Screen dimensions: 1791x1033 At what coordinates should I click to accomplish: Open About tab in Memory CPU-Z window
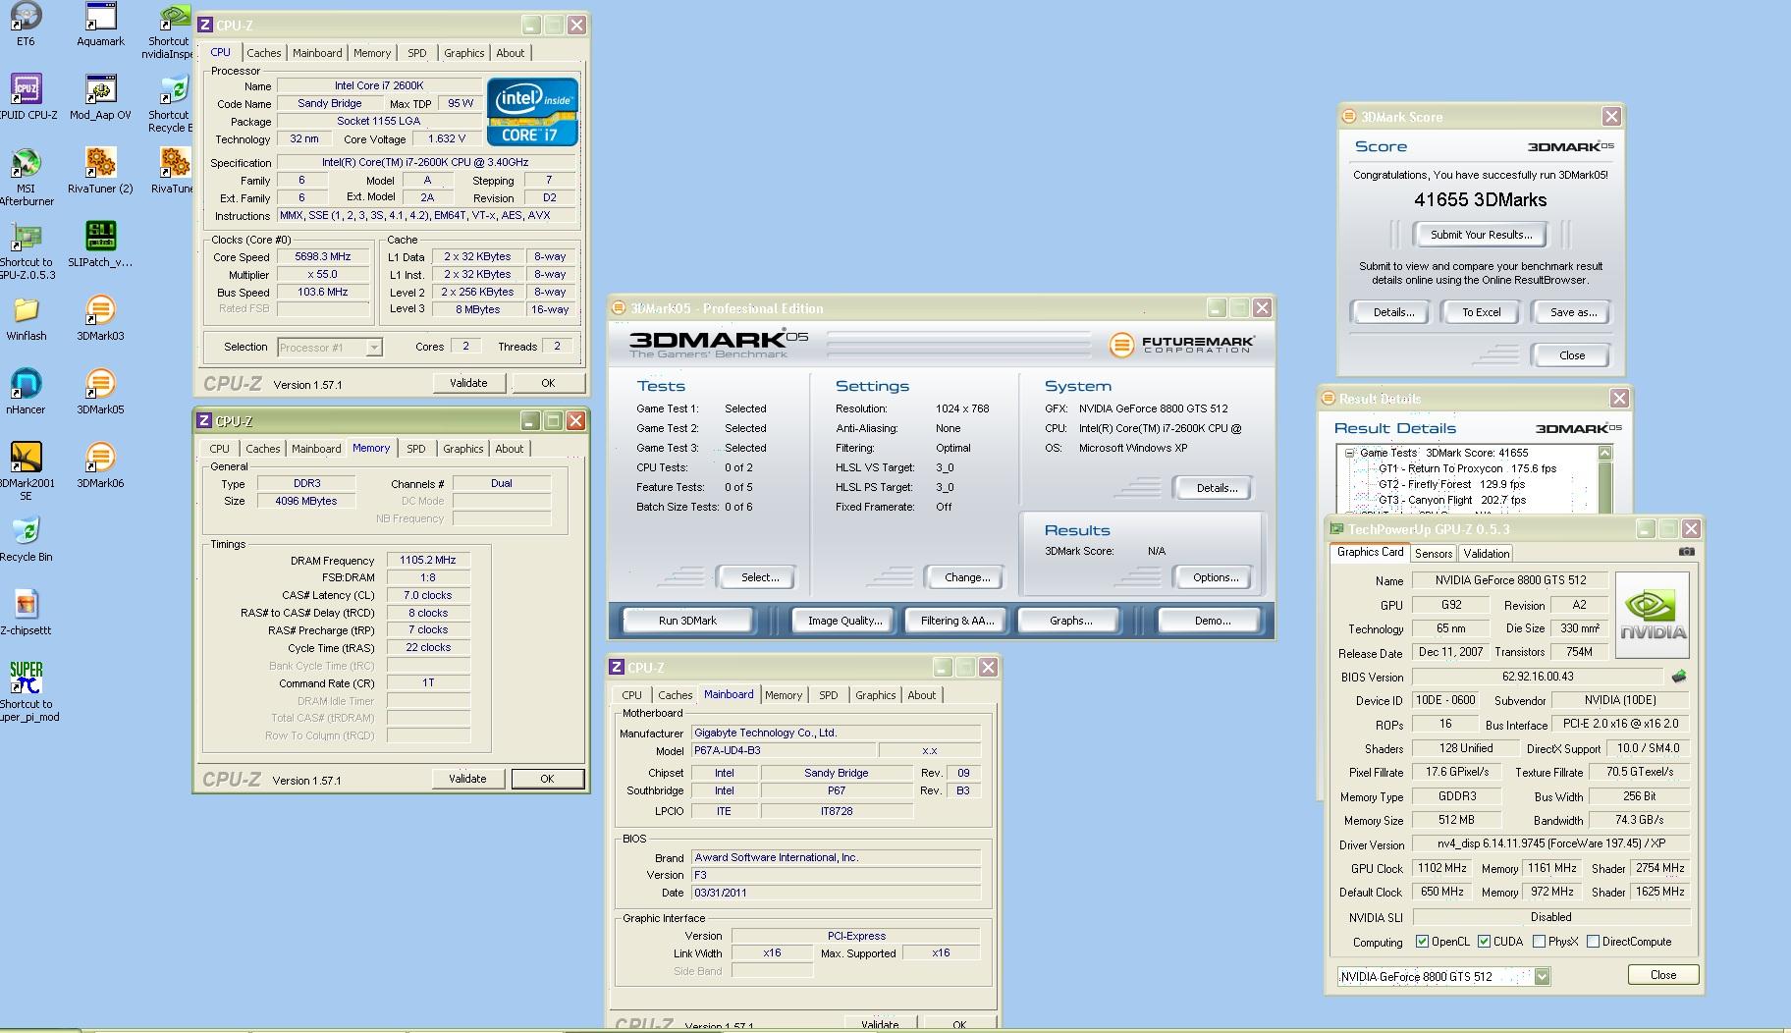pyautogui.click(x=510, y=449)
